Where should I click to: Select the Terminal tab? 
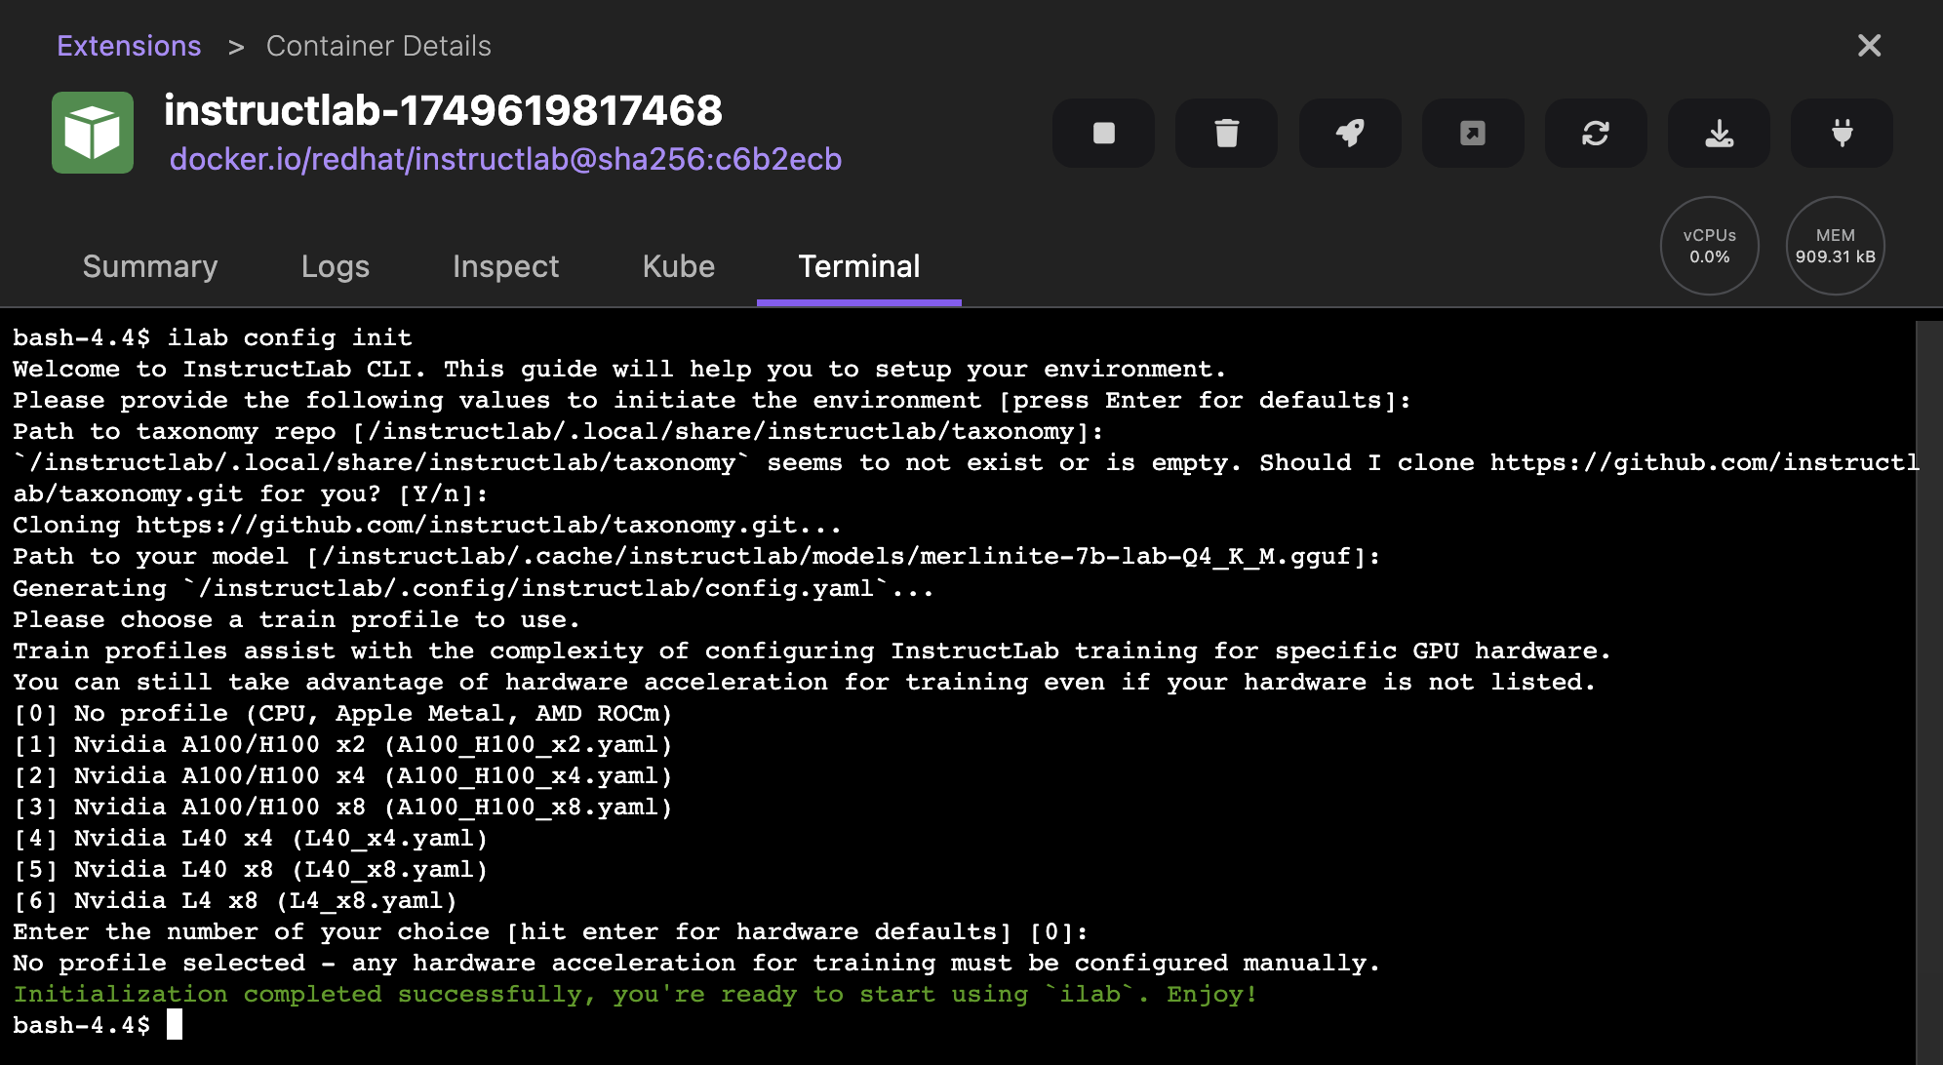(x=859, y=266)
